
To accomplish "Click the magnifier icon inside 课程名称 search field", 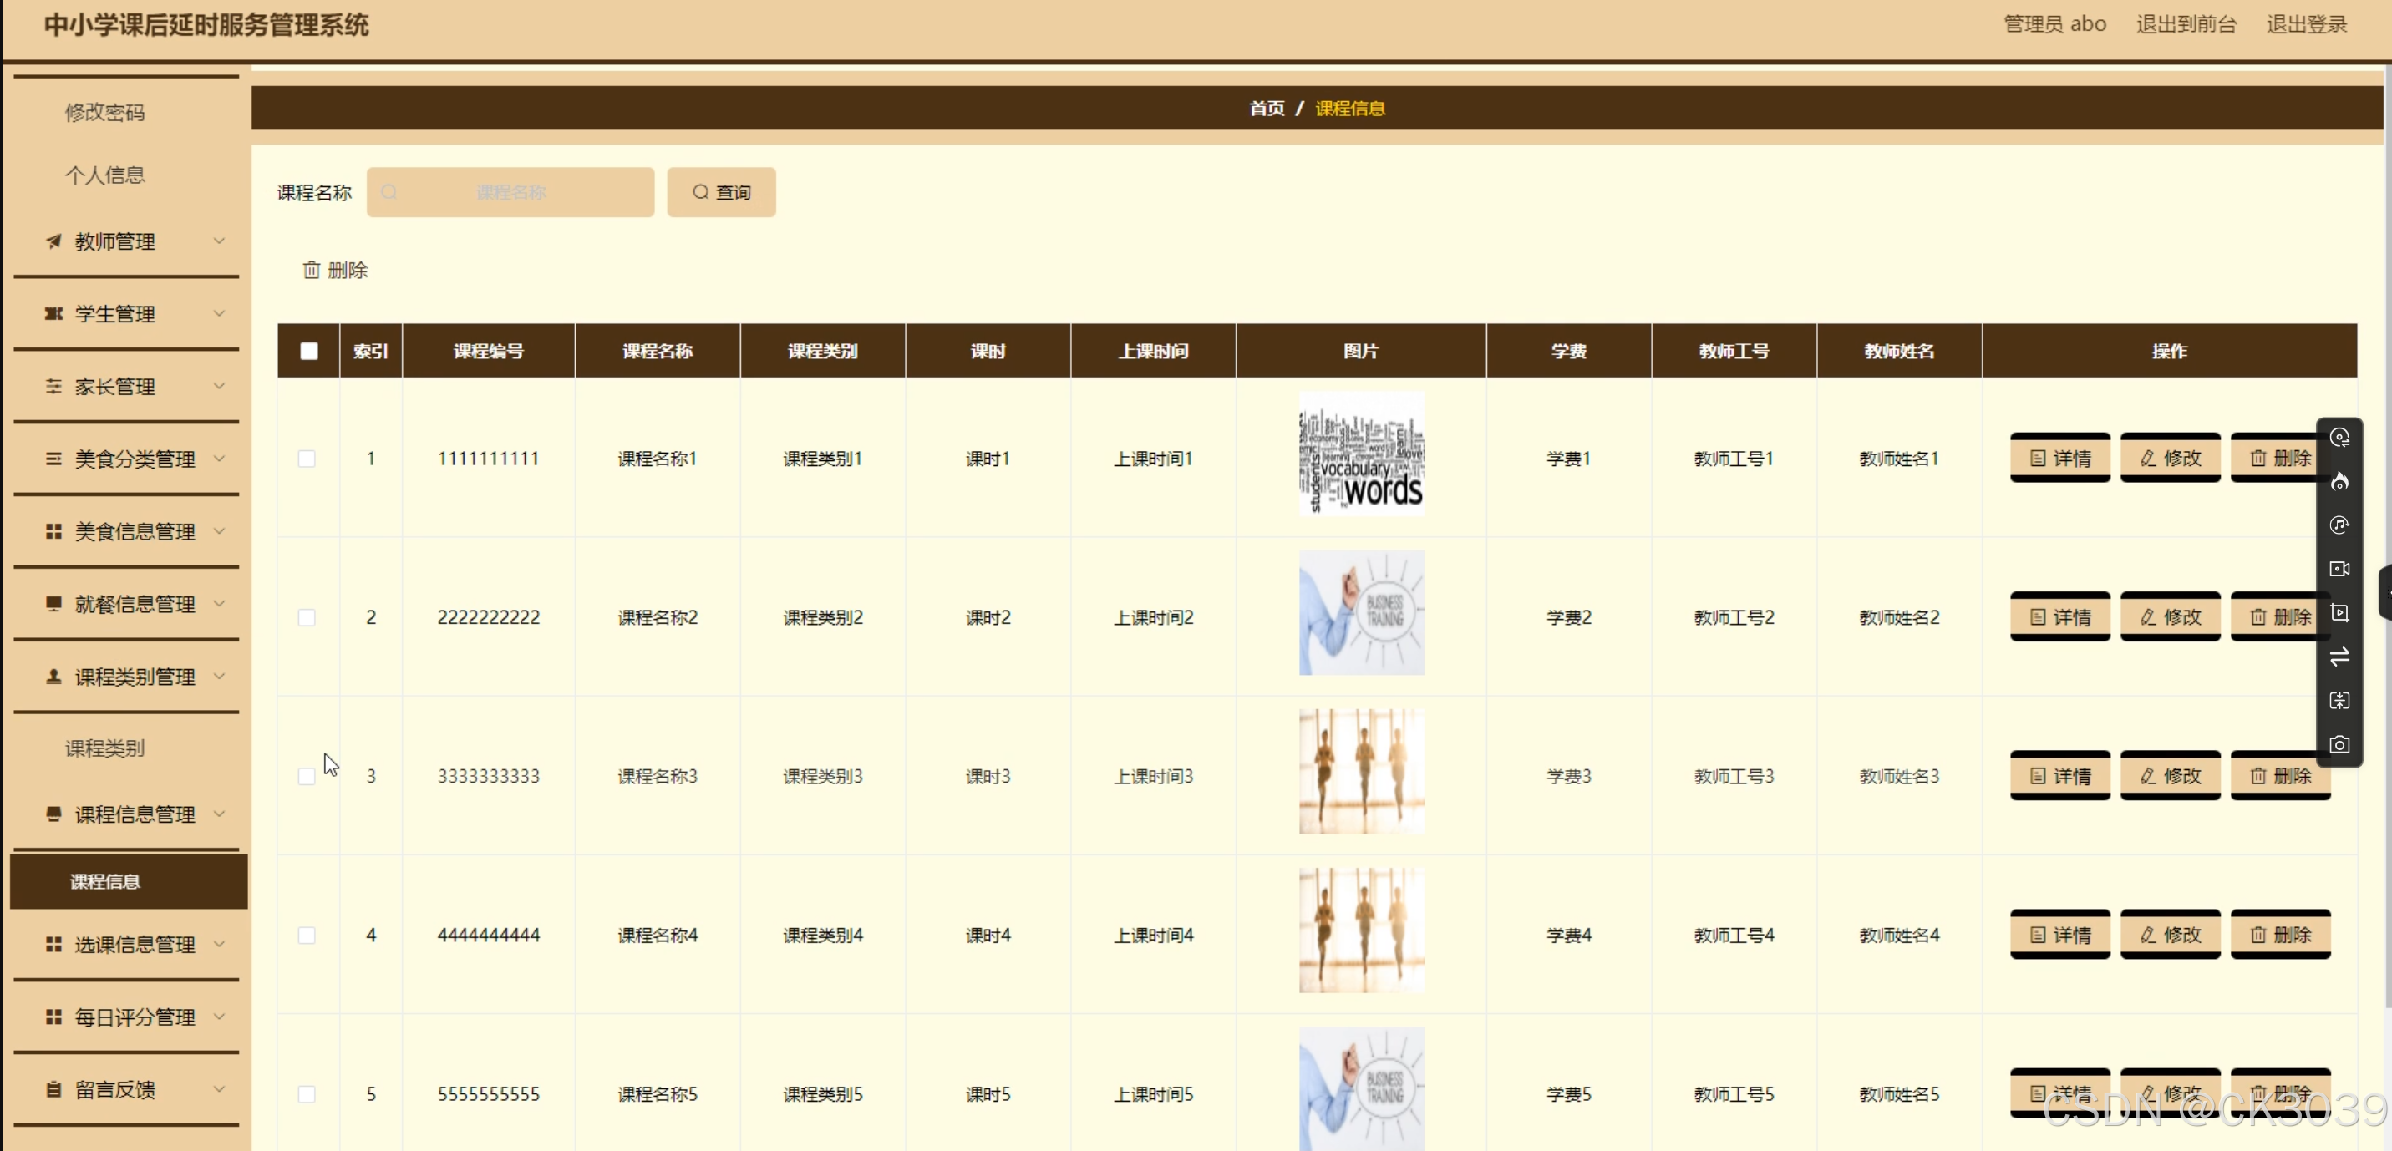I will (x=389, y=192).
